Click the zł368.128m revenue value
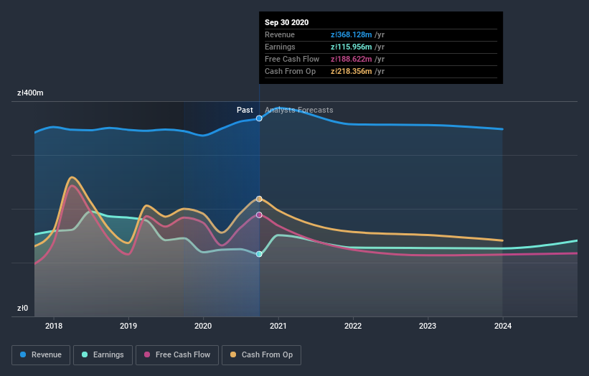 click(x=352, y=34)
